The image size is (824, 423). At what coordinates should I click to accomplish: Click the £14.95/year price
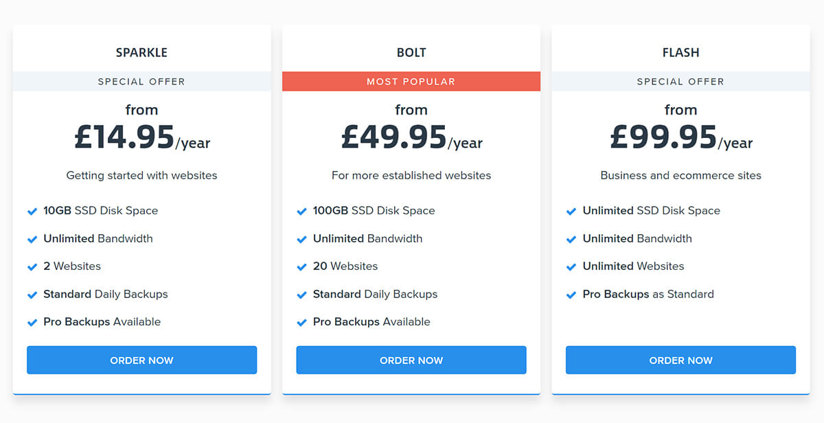(x=142, y=137)
